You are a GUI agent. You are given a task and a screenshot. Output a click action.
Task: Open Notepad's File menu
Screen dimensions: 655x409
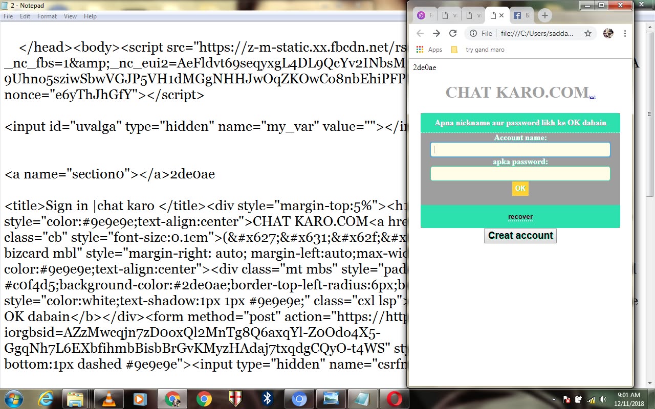tap(8, 16)
